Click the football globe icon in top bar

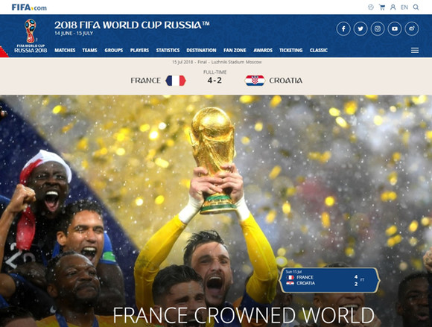[371, 7]
